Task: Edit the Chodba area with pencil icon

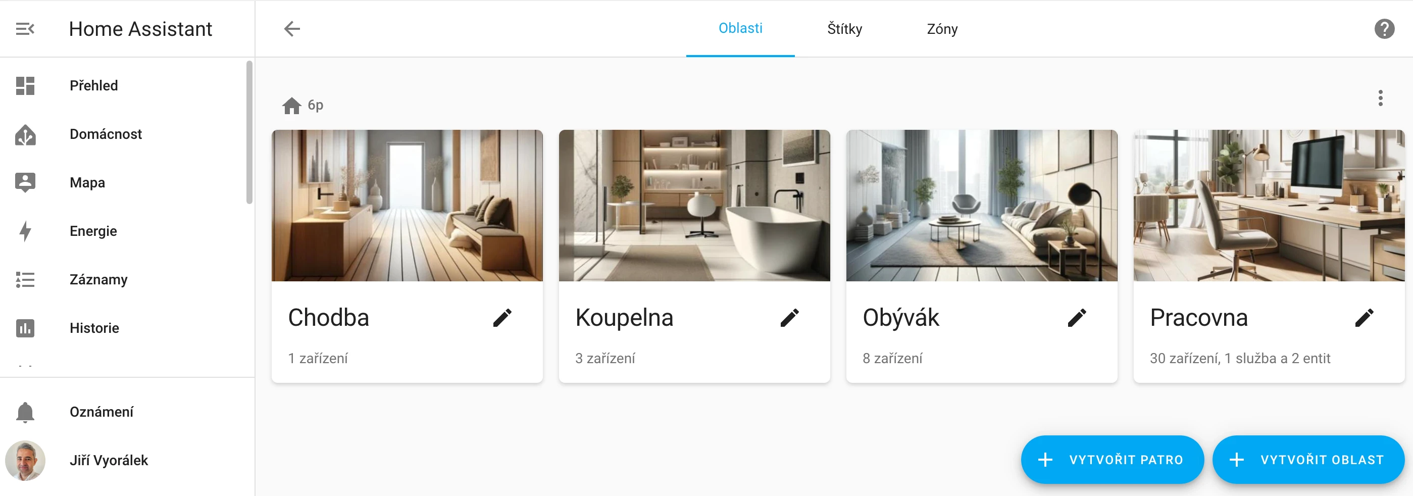Action: point(502,318)
